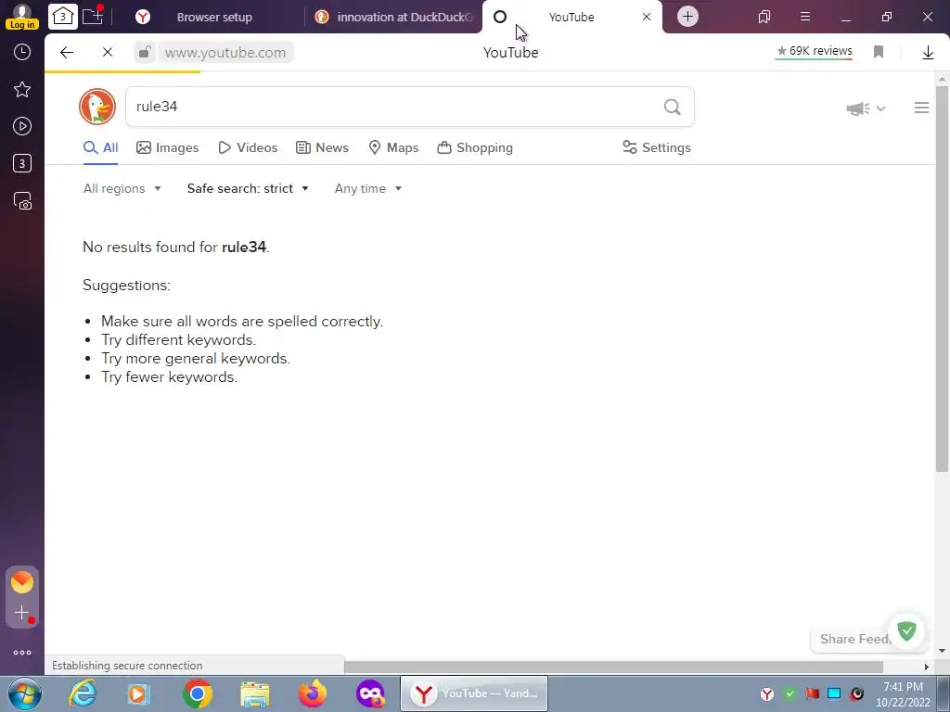The height and width of the screenshot is (712, 950).
Task: Click the www.youtube.com address field
Action: point(225,53)
